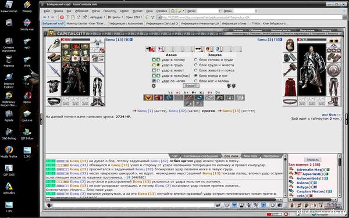This screenshot has width=349, height=218.
Task: Use the sunglasses scroll item in the top slot row
Action: [198, 49]
